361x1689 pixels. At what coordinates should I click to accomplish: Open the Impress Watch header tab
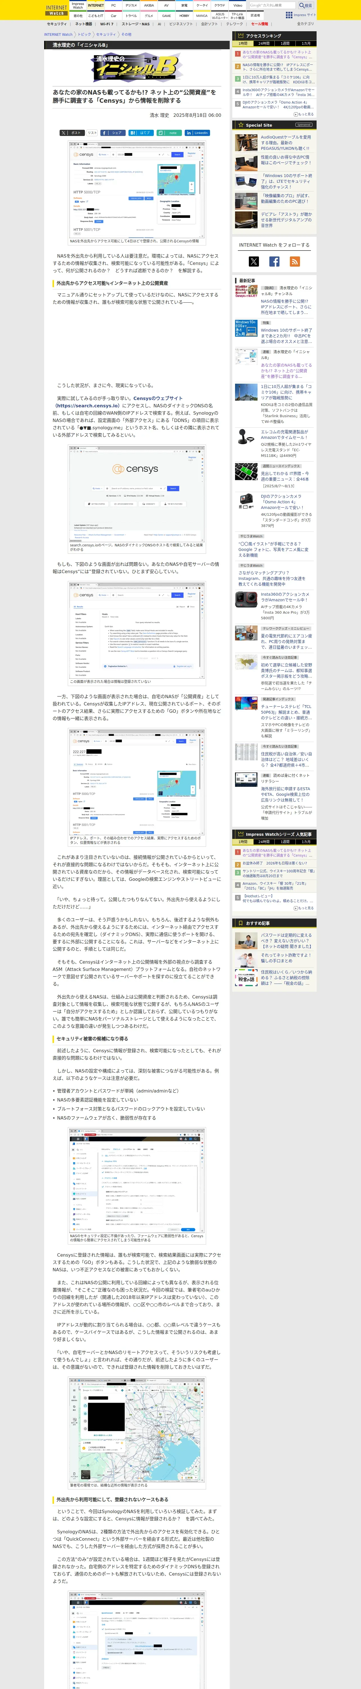click(77, 6)
